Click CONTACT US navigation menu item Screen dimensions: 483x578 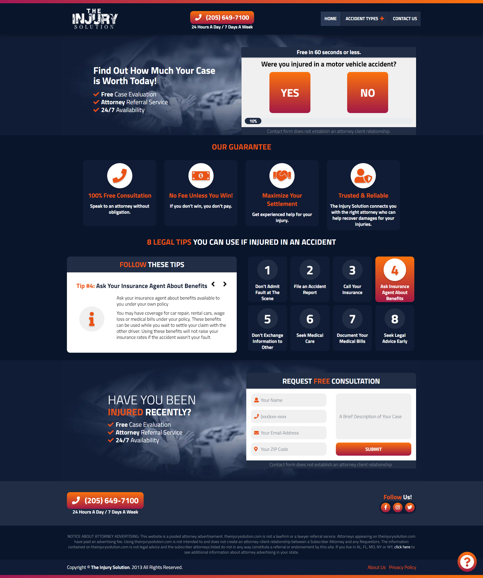[x=405, y=18]
